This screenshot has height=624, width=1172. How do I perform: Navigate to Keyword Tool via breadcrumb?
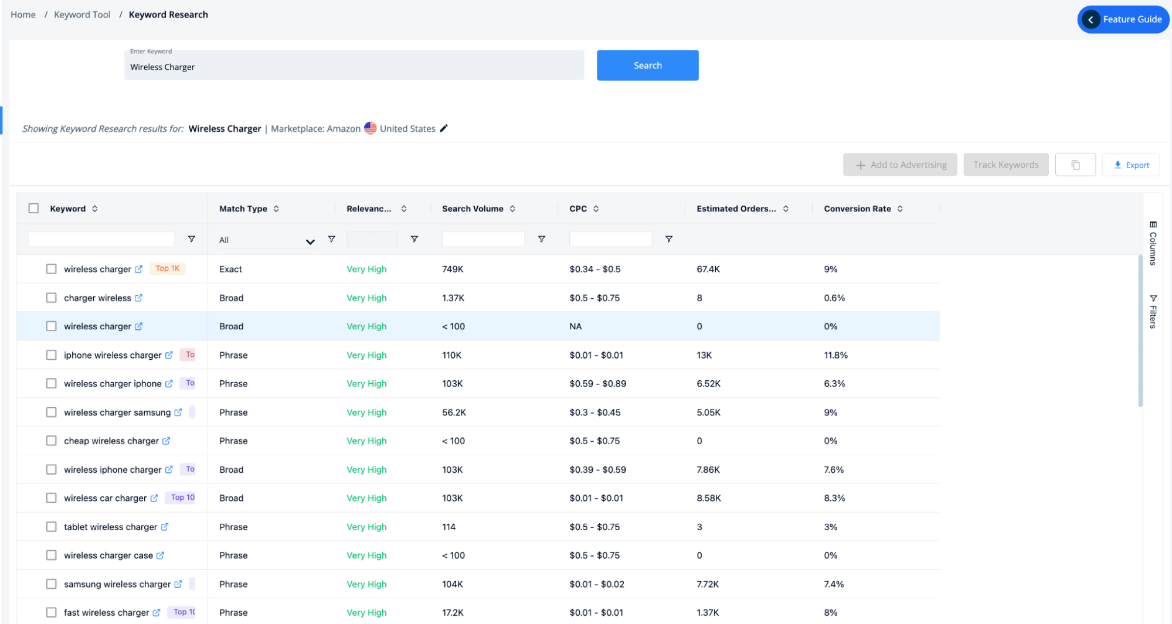82,14
